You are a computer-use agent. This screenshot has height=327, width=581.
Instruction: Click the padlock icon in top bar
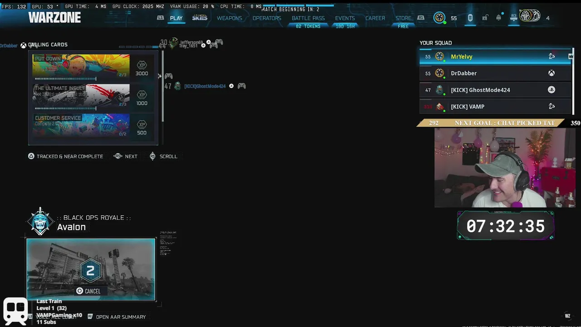click(x=485, y=18)
